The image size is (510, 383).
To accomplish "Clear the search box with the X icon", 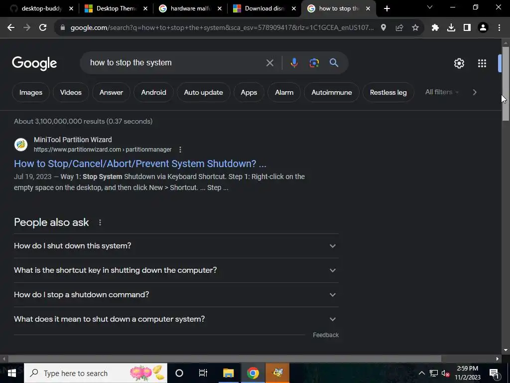I will pos(269,63).
